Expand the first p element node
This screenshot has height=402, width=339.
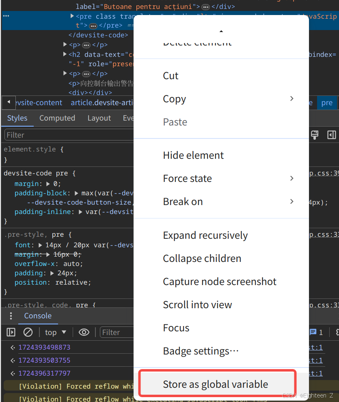click(65, 45)
